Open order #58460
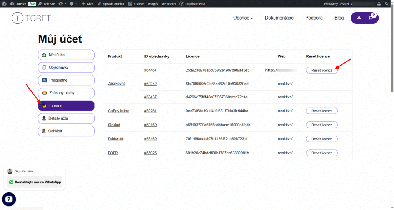Image resolution: width=394 pixels, height=210 pixels. click(x=150, y=139)
